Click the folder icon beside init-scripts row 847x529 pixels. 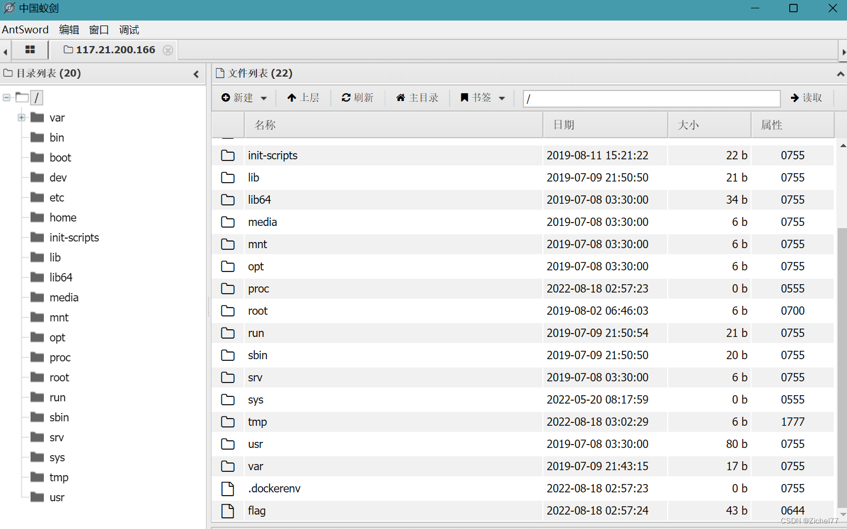click(x=228, y=155)
